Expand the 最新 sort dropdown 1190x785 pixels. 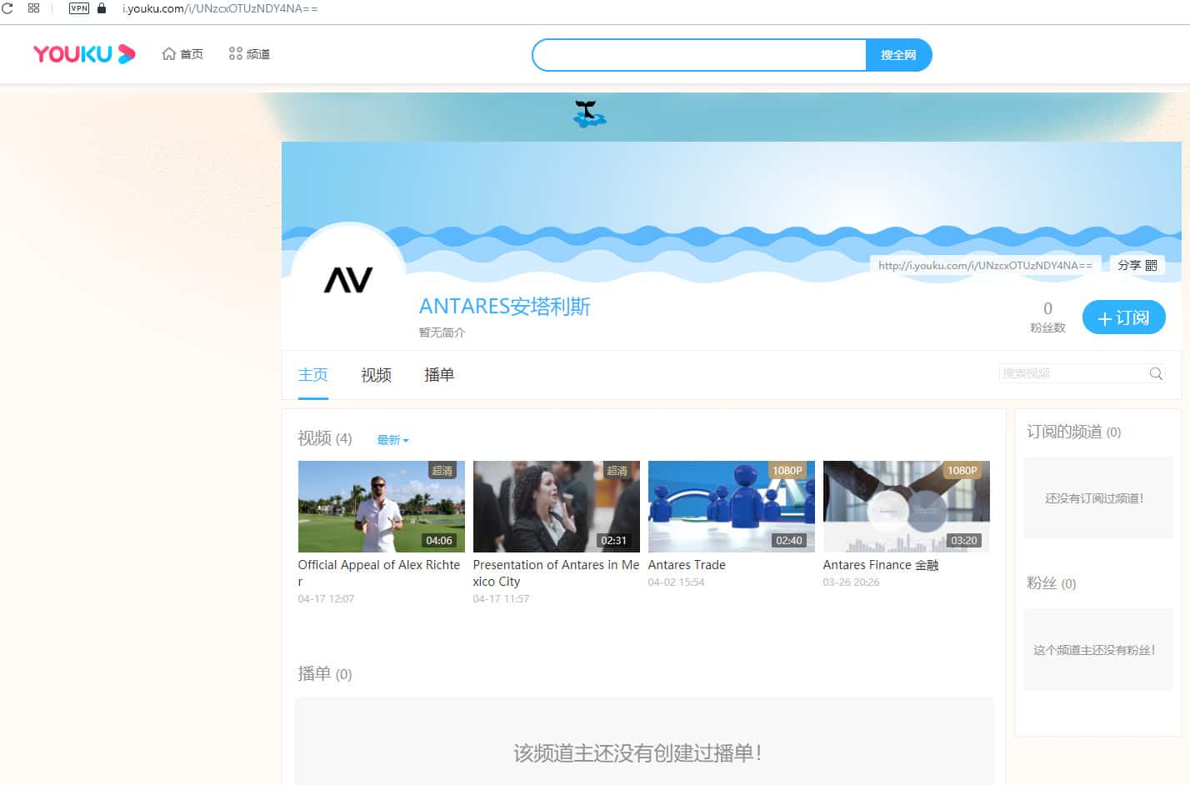coord(392,440)
